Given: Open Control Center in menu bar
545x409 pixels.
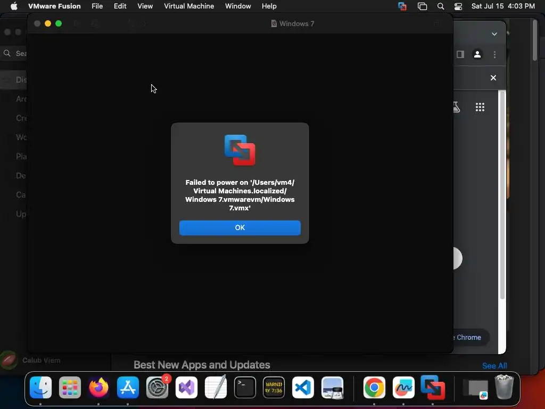Looking at the screenshot, I should [x=458, y=6].
